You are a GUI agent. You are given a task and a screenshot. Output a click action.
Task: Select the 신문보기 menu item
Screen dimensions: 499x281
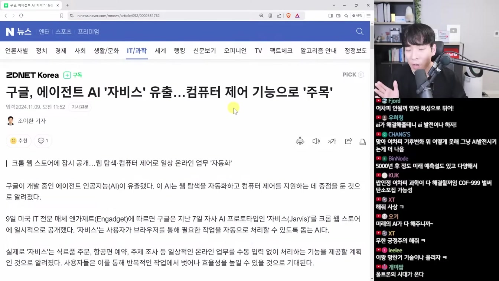[x=205, y=51]
